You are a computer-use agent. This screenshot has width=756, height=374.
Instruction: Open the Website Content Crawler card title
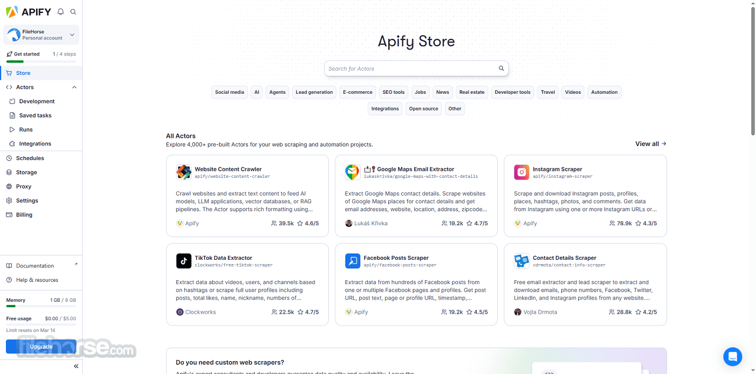228,169
